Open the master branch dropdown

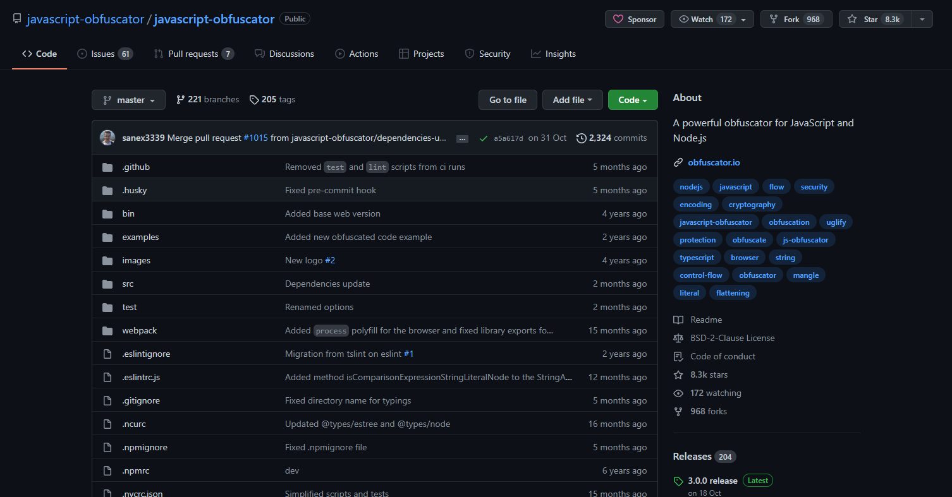[128, 100]
